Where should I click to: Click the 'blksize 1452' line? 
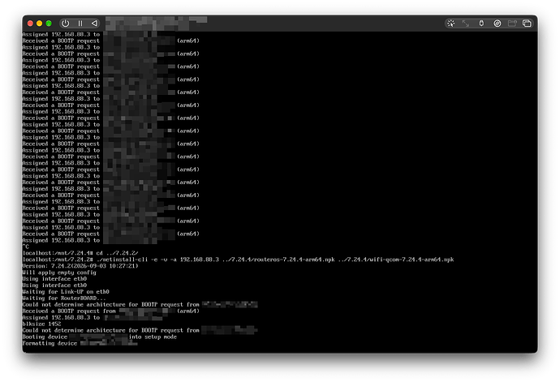[x=41, y=324]
